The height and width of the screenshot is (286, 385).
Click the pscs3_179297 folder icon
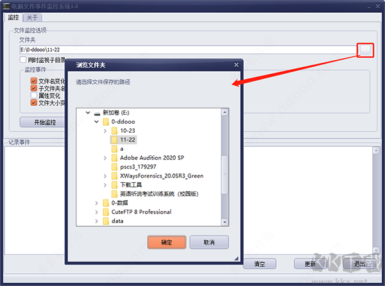click(x=114, y=167)
